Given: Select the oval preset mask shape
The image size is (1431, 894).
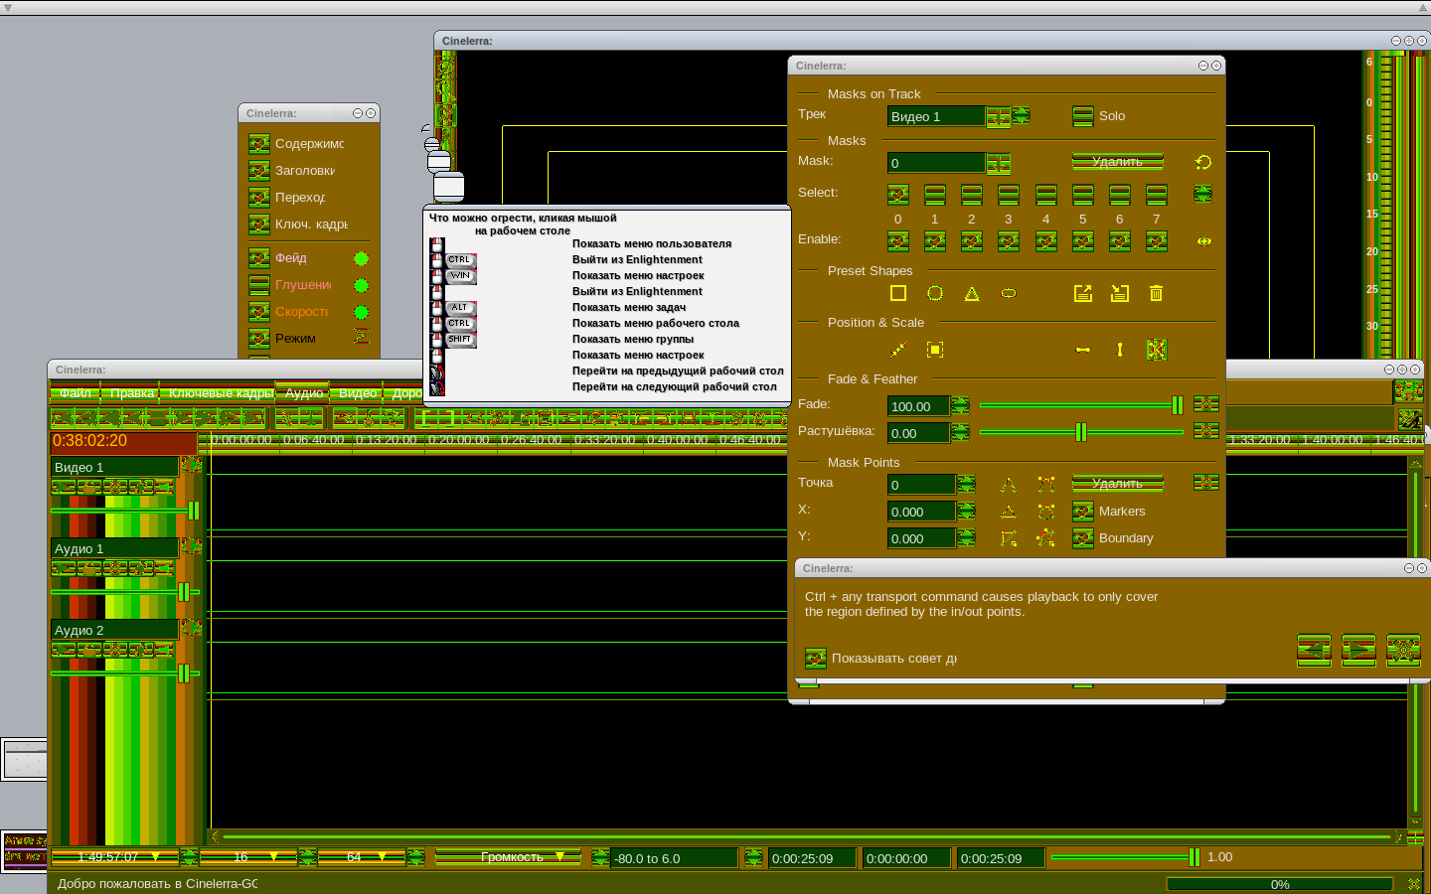Looking at the screenshot, I should 1009,293.
